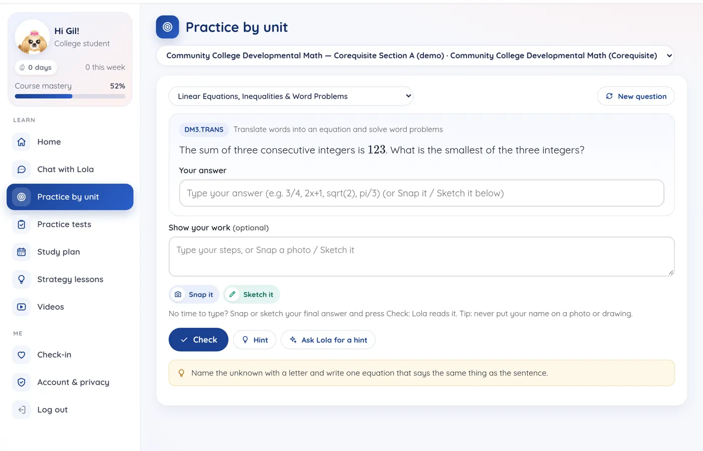The width and height of the screenshot is (703, 451).
Task: Open the course selection dropdown
Action: point(415,56)
